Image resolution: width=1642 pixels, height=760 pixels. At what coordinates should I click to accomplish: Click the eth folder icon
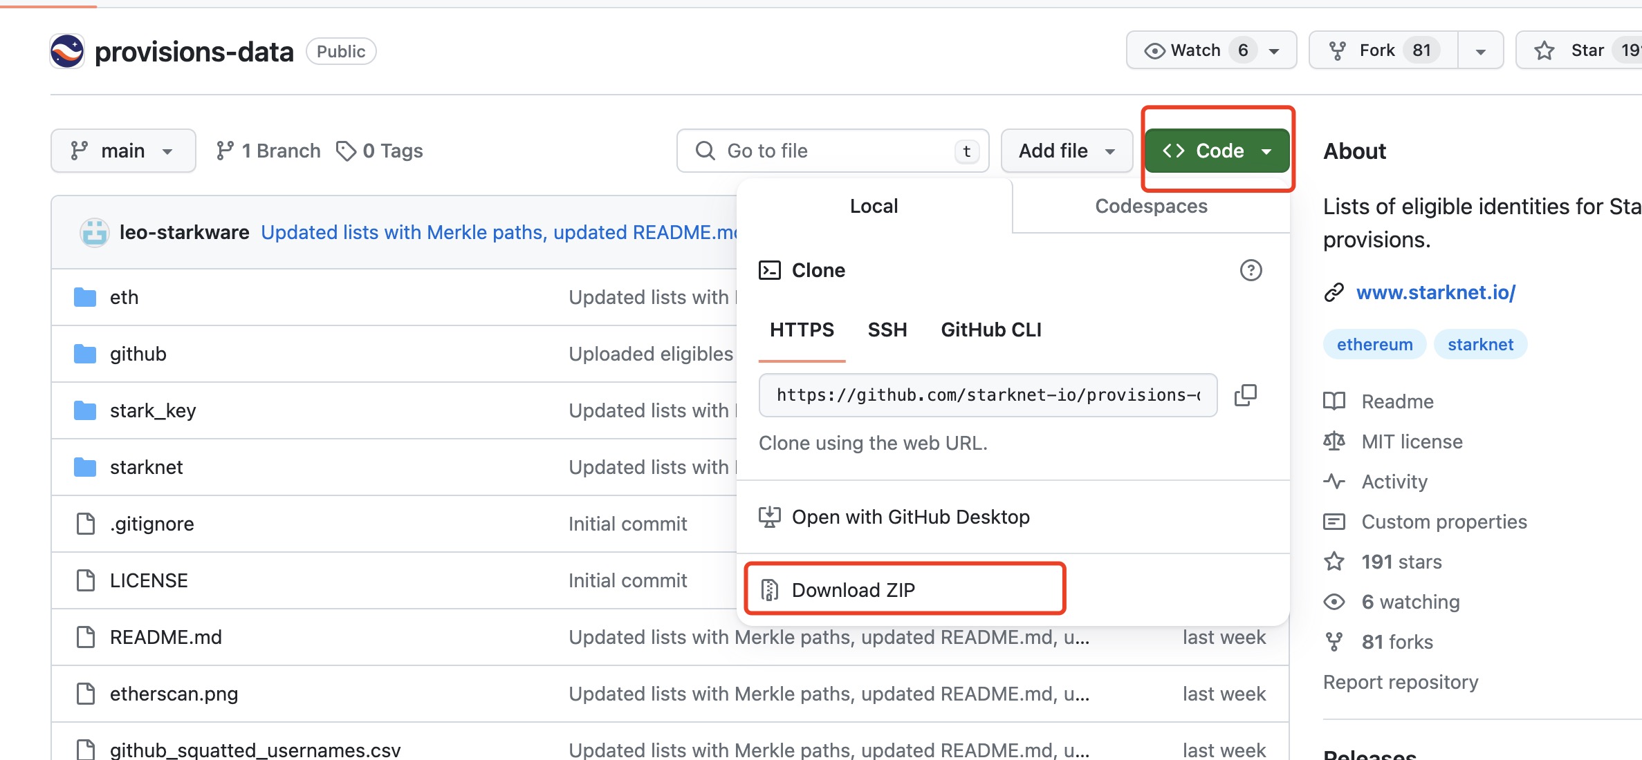(x=85, y=298)
